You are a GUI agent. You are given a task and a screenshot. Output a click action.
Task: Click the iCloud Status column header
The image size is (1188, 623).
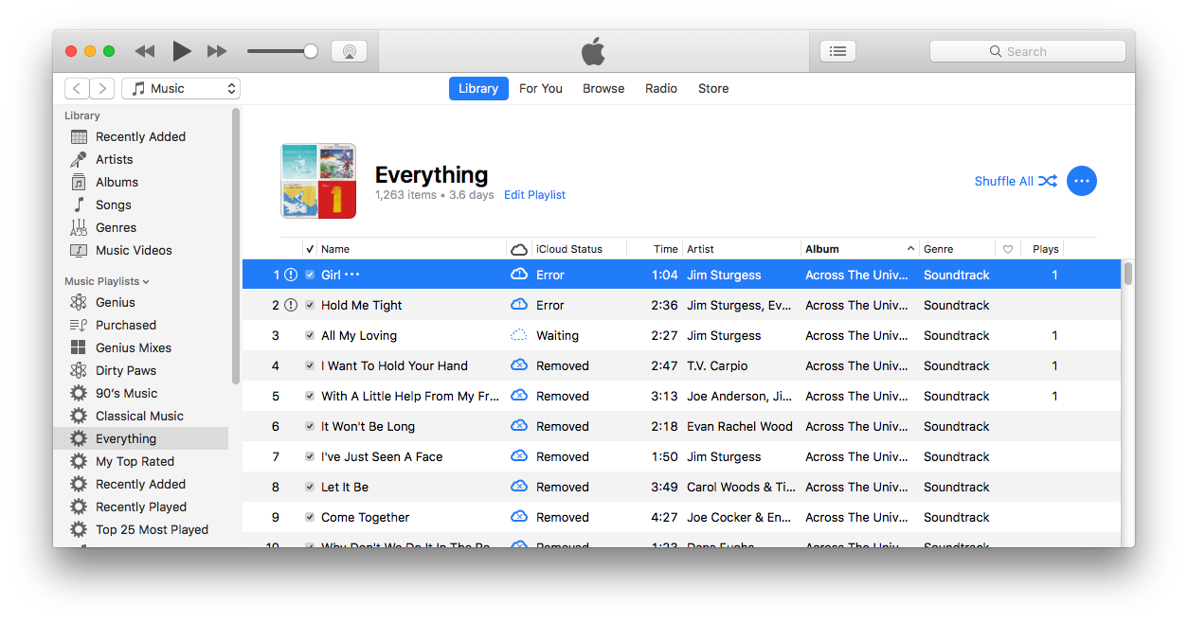(579, 249)
